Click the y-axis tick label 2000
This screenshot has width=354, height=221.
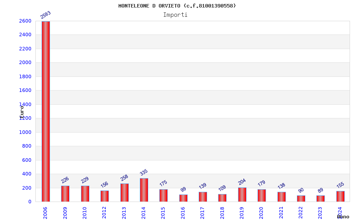25,62
